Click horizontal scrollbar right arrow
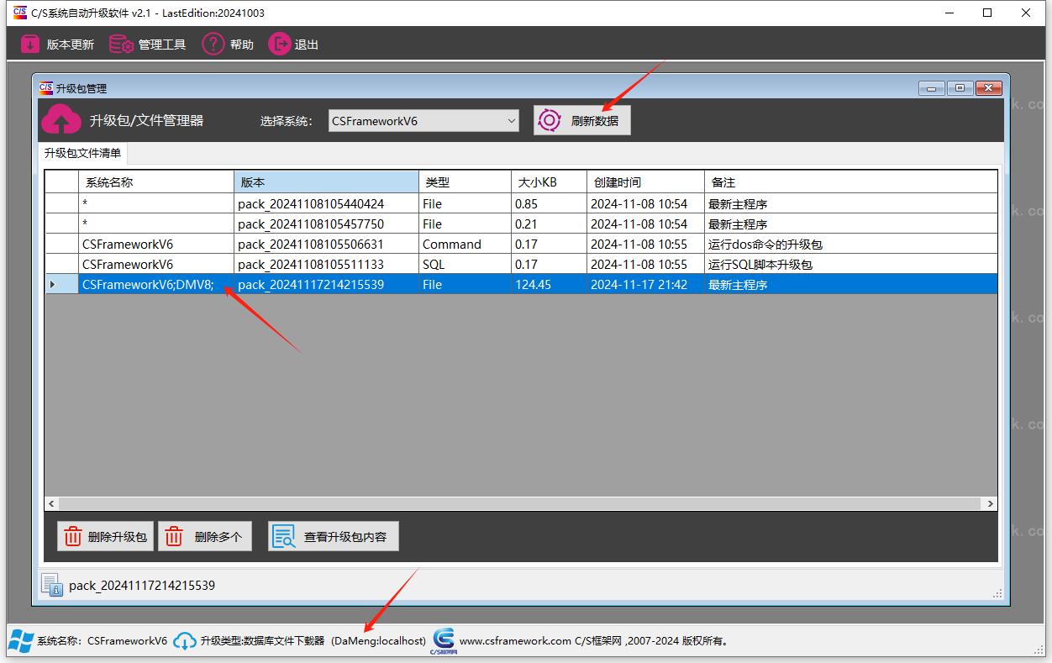1052x663 pixels. pos(991,503)
